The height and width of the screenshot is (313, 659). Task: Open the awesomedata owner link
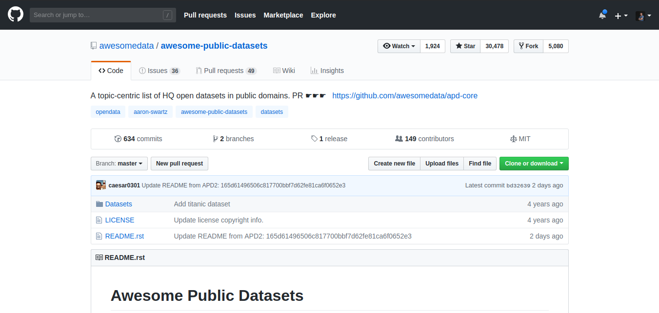(126, 46)
